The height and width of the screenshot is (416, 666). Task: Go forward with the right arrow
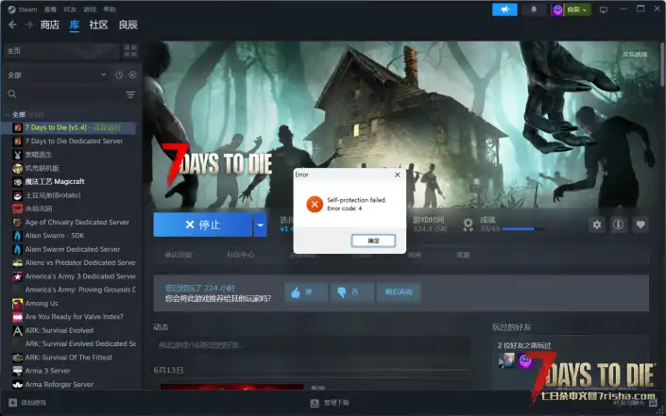pyautogui.click(x=29, y=25)
